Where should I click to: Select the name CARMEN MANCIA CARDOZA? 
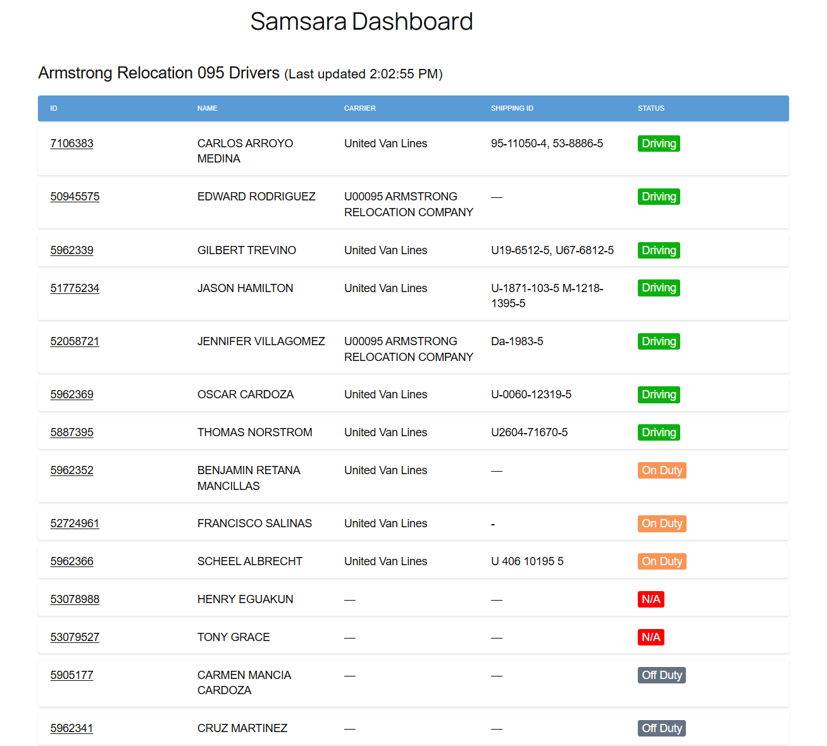244,683
